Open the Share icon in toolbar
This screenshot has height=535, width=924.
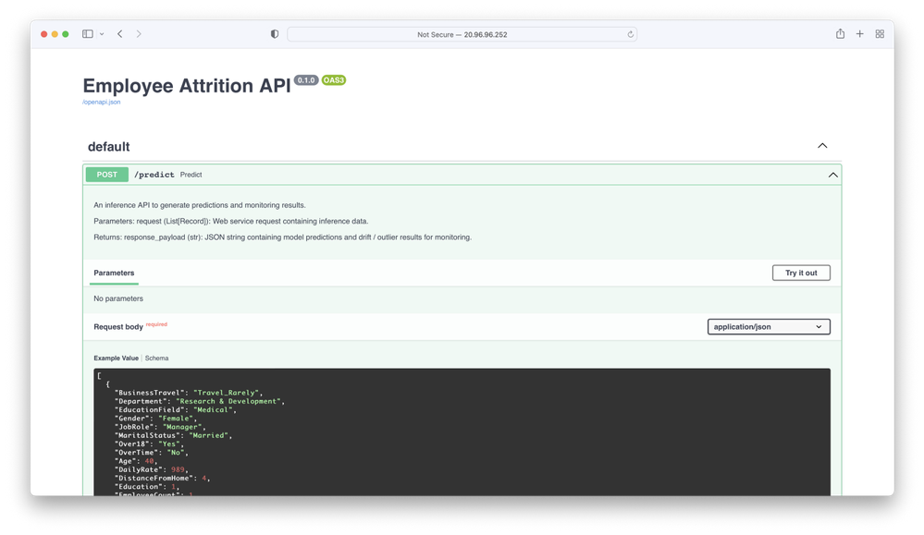point(841,33)
